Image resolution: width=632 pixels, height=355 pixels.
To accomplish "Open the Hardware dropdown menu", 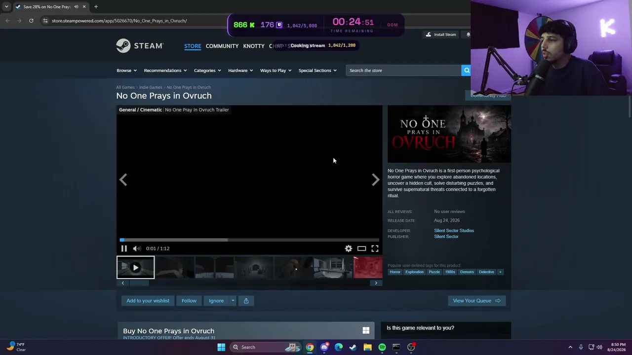I will pos(240,71).
